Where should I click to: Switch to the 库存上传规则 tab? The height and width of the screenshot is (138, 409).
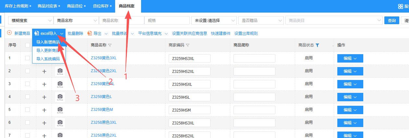coord(16,6)
